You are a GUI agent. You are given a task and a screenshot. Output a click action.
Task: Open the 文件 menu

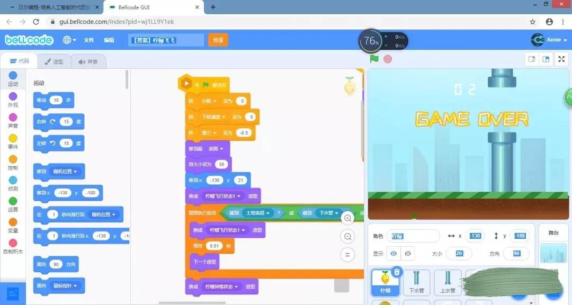(x=88, y=40)
